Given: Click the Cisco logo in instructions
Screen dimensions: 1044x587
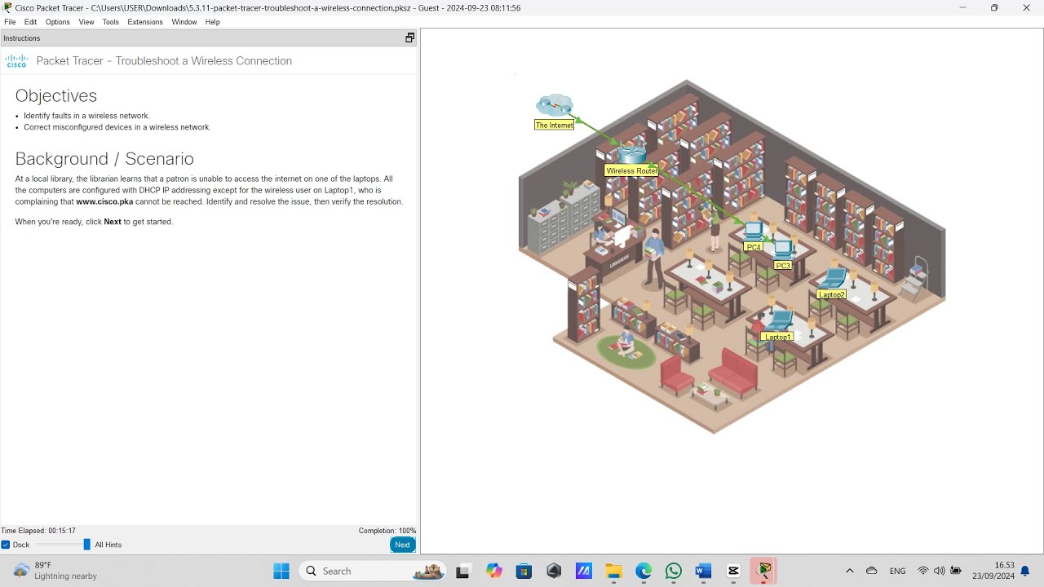Looking at the screenshot, I should click(16, 61).
